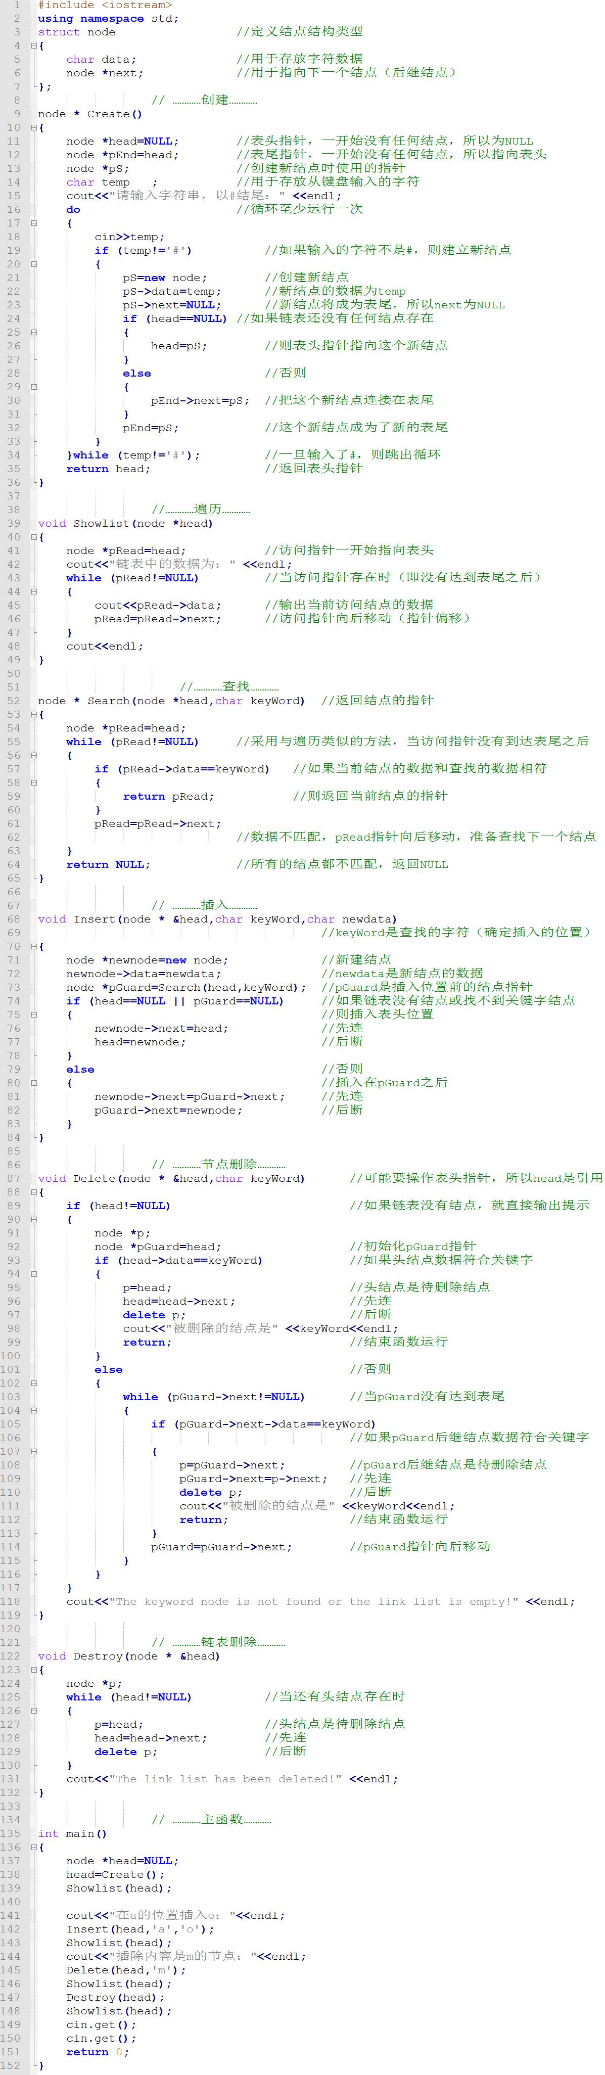Collapse the if block fold at line 94

pyautogui.click(x=34, y=1274)
